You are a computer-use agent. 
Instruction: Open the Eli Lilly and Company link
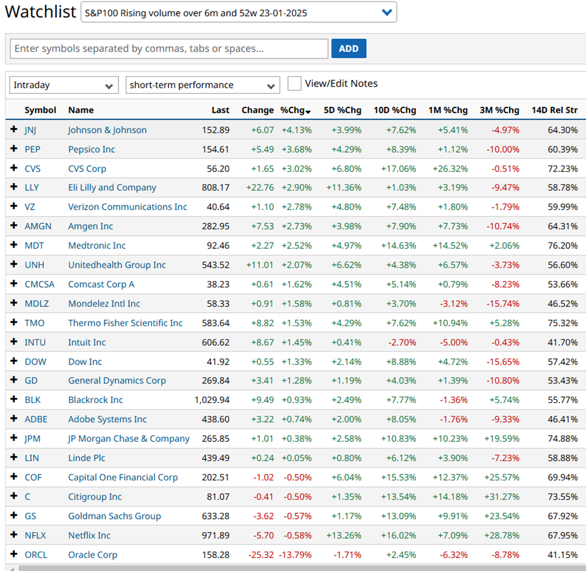tap(112, 187)
